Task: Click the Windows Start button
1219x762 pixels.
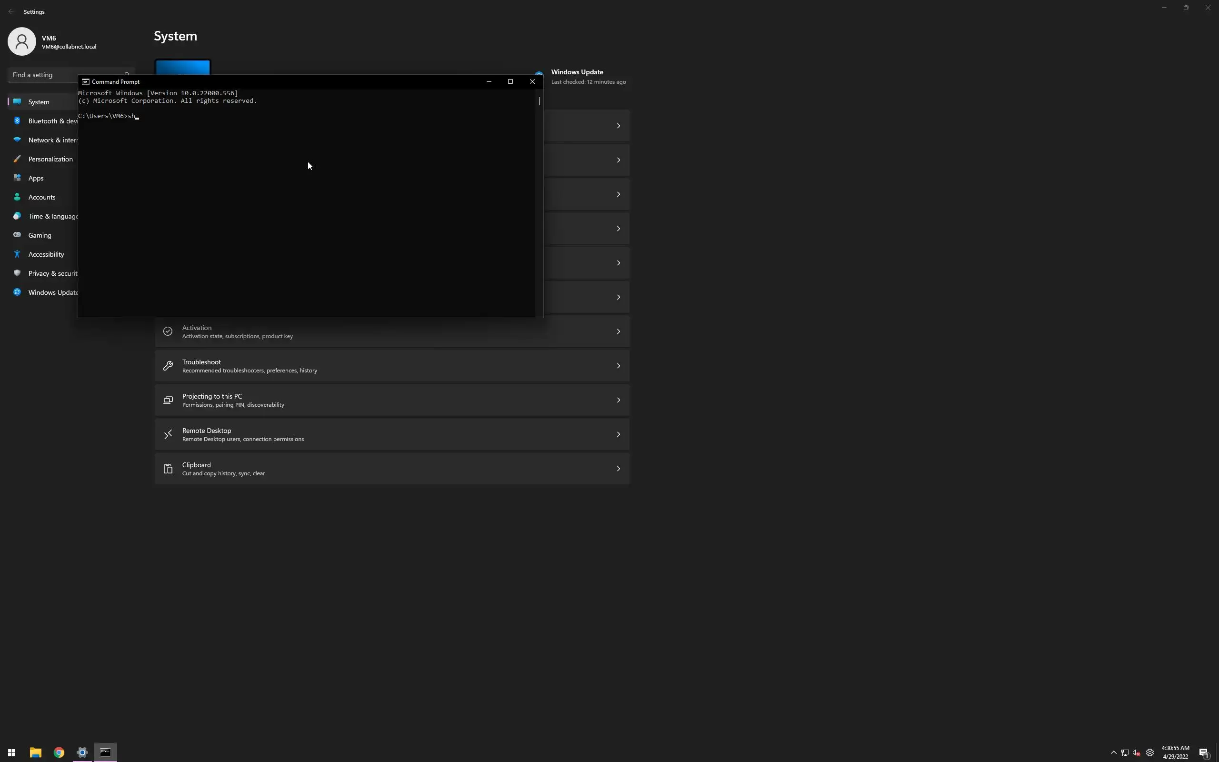Action: (x=11, y=752)
